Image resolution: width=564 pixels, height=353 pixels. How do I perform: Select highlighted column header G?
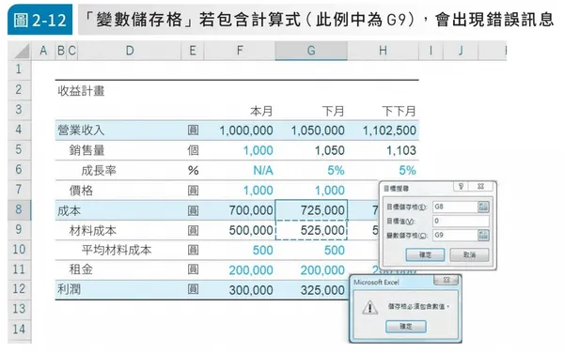coord(311,51)
